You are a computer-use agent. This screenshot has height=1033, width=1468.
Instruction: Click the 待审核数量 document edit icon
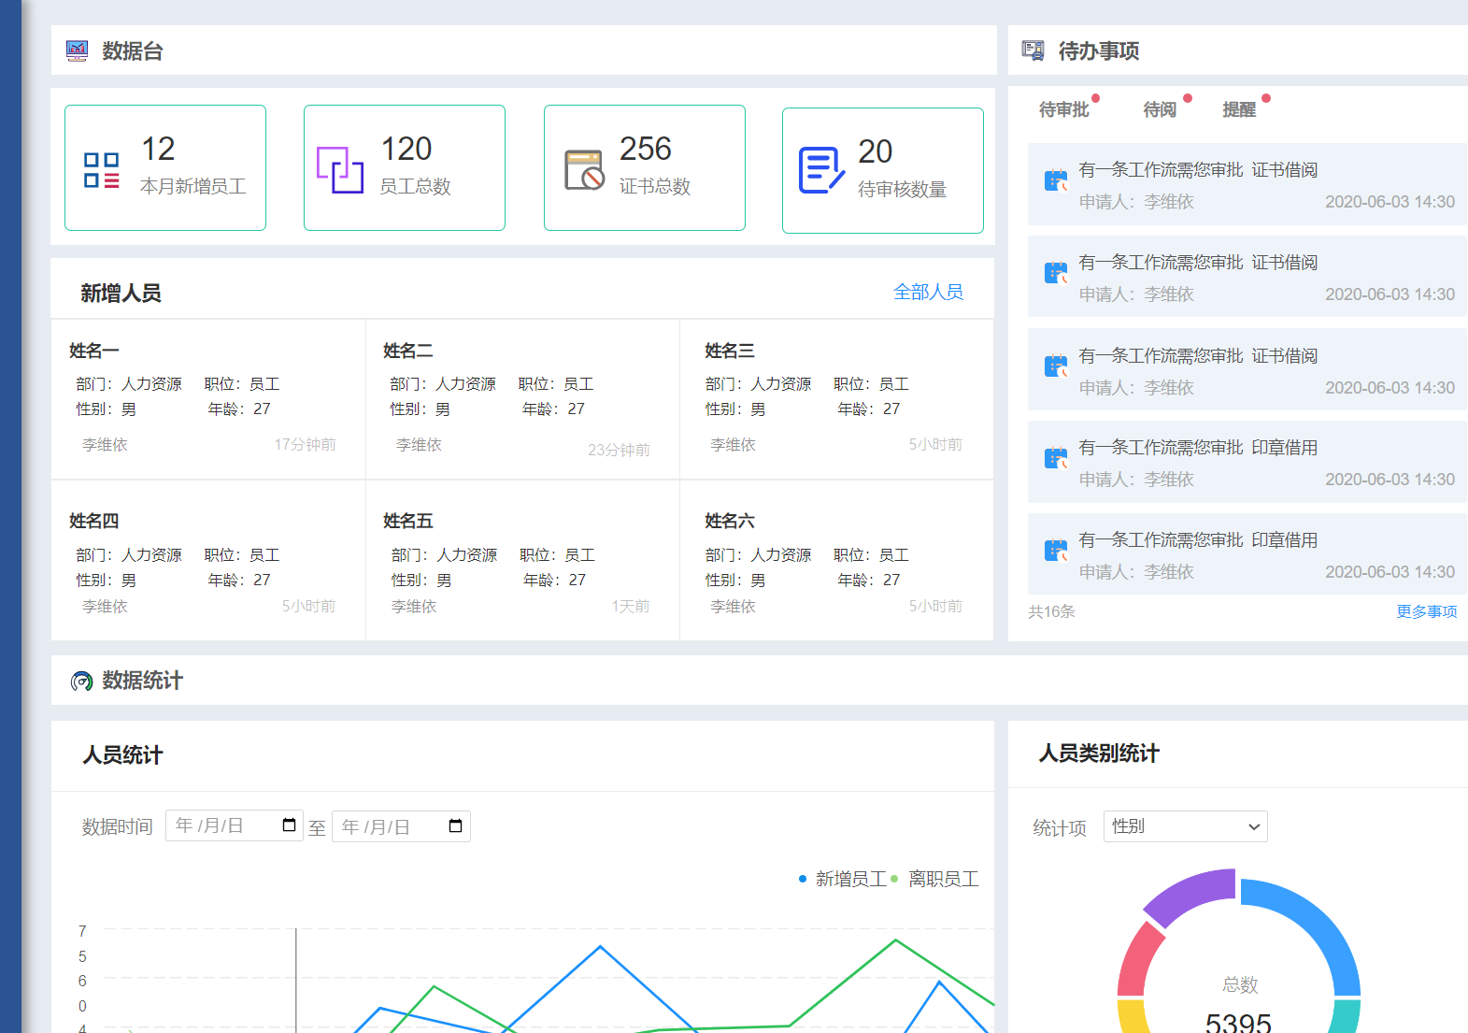tap(822, 170)
